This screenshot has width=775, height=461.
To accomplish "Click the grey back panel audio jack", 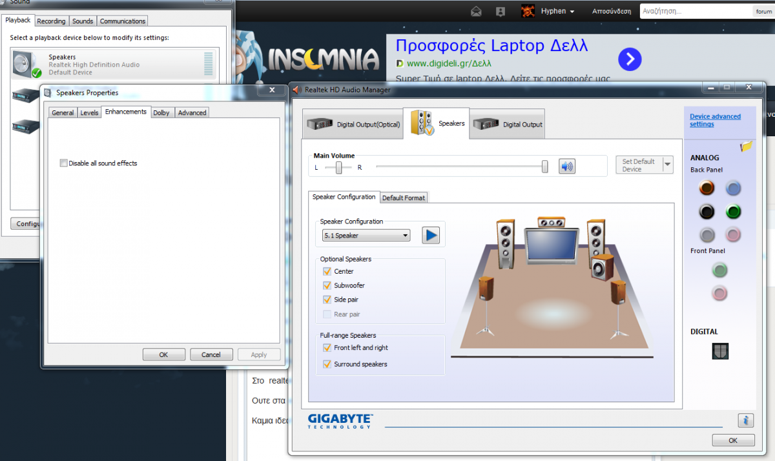I will [707, 234].
